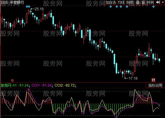The height and width of the screenshot is (118, 165).
Task: Click the 25.16 high price label
Action: pyautogui.click(x=39, y=9)
